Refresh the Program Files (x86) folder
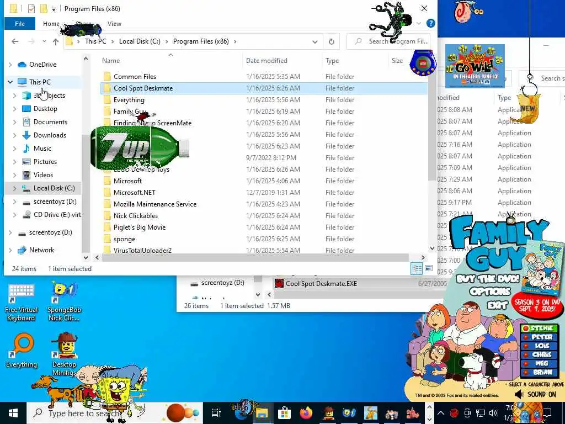Viewport: 565px width, 424px height. tap(332, 41)
